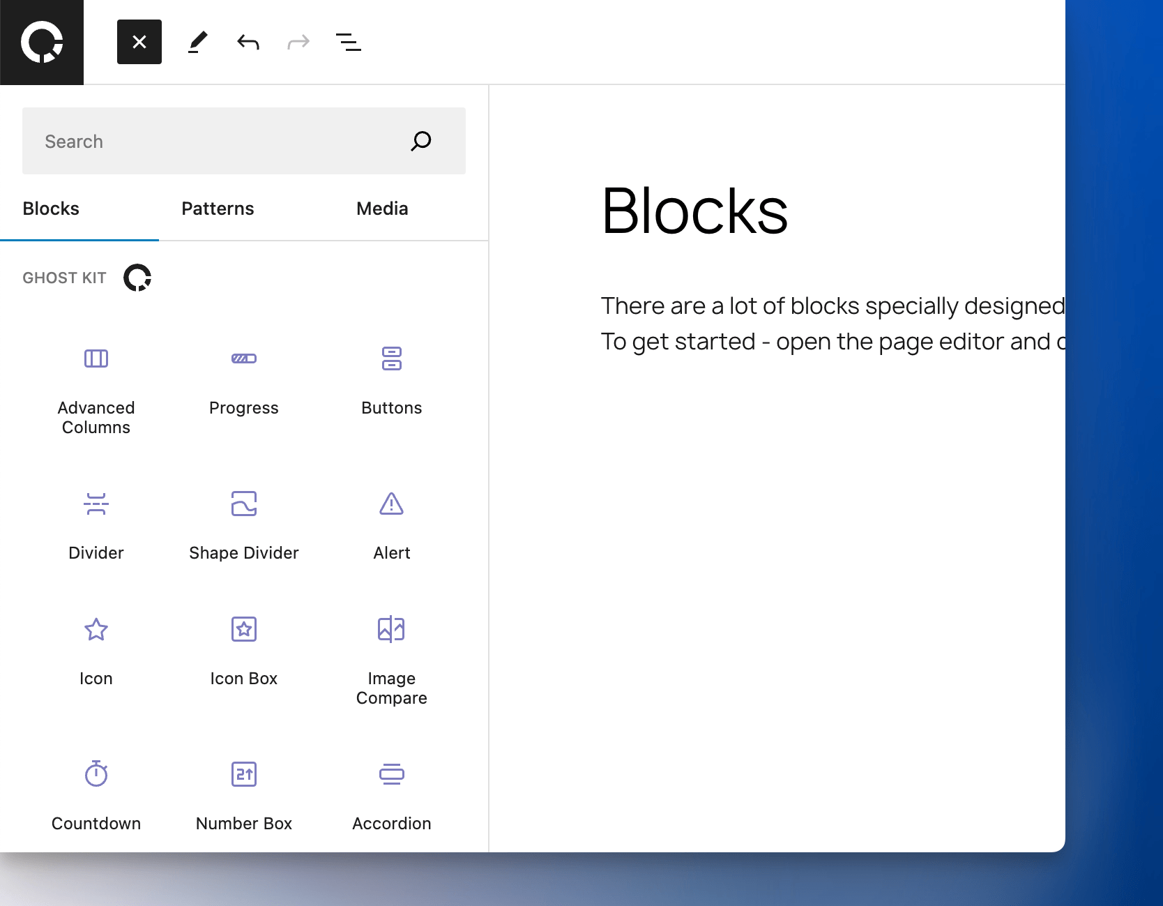Insert the Number Box block
The image size is (1163, 906).
[x=244, y=796]
